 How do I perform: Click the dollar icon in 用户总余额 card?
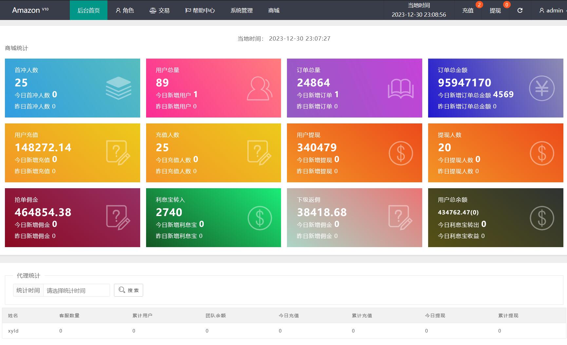pyautogui.click(x=542, y=218)
